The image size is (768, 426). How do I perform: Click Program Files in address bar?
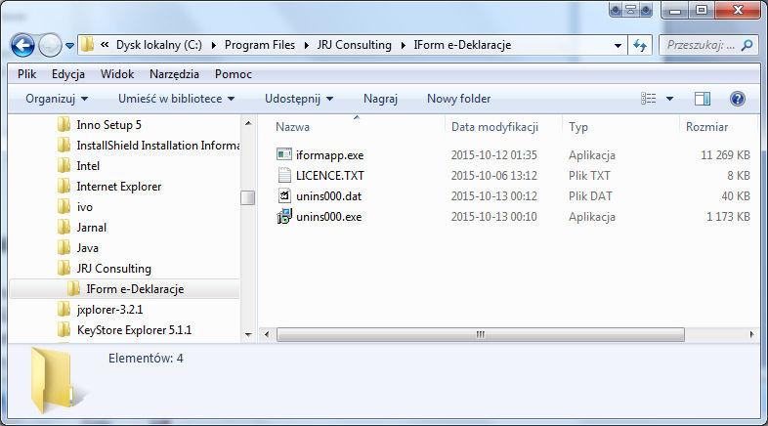point(260,45)
